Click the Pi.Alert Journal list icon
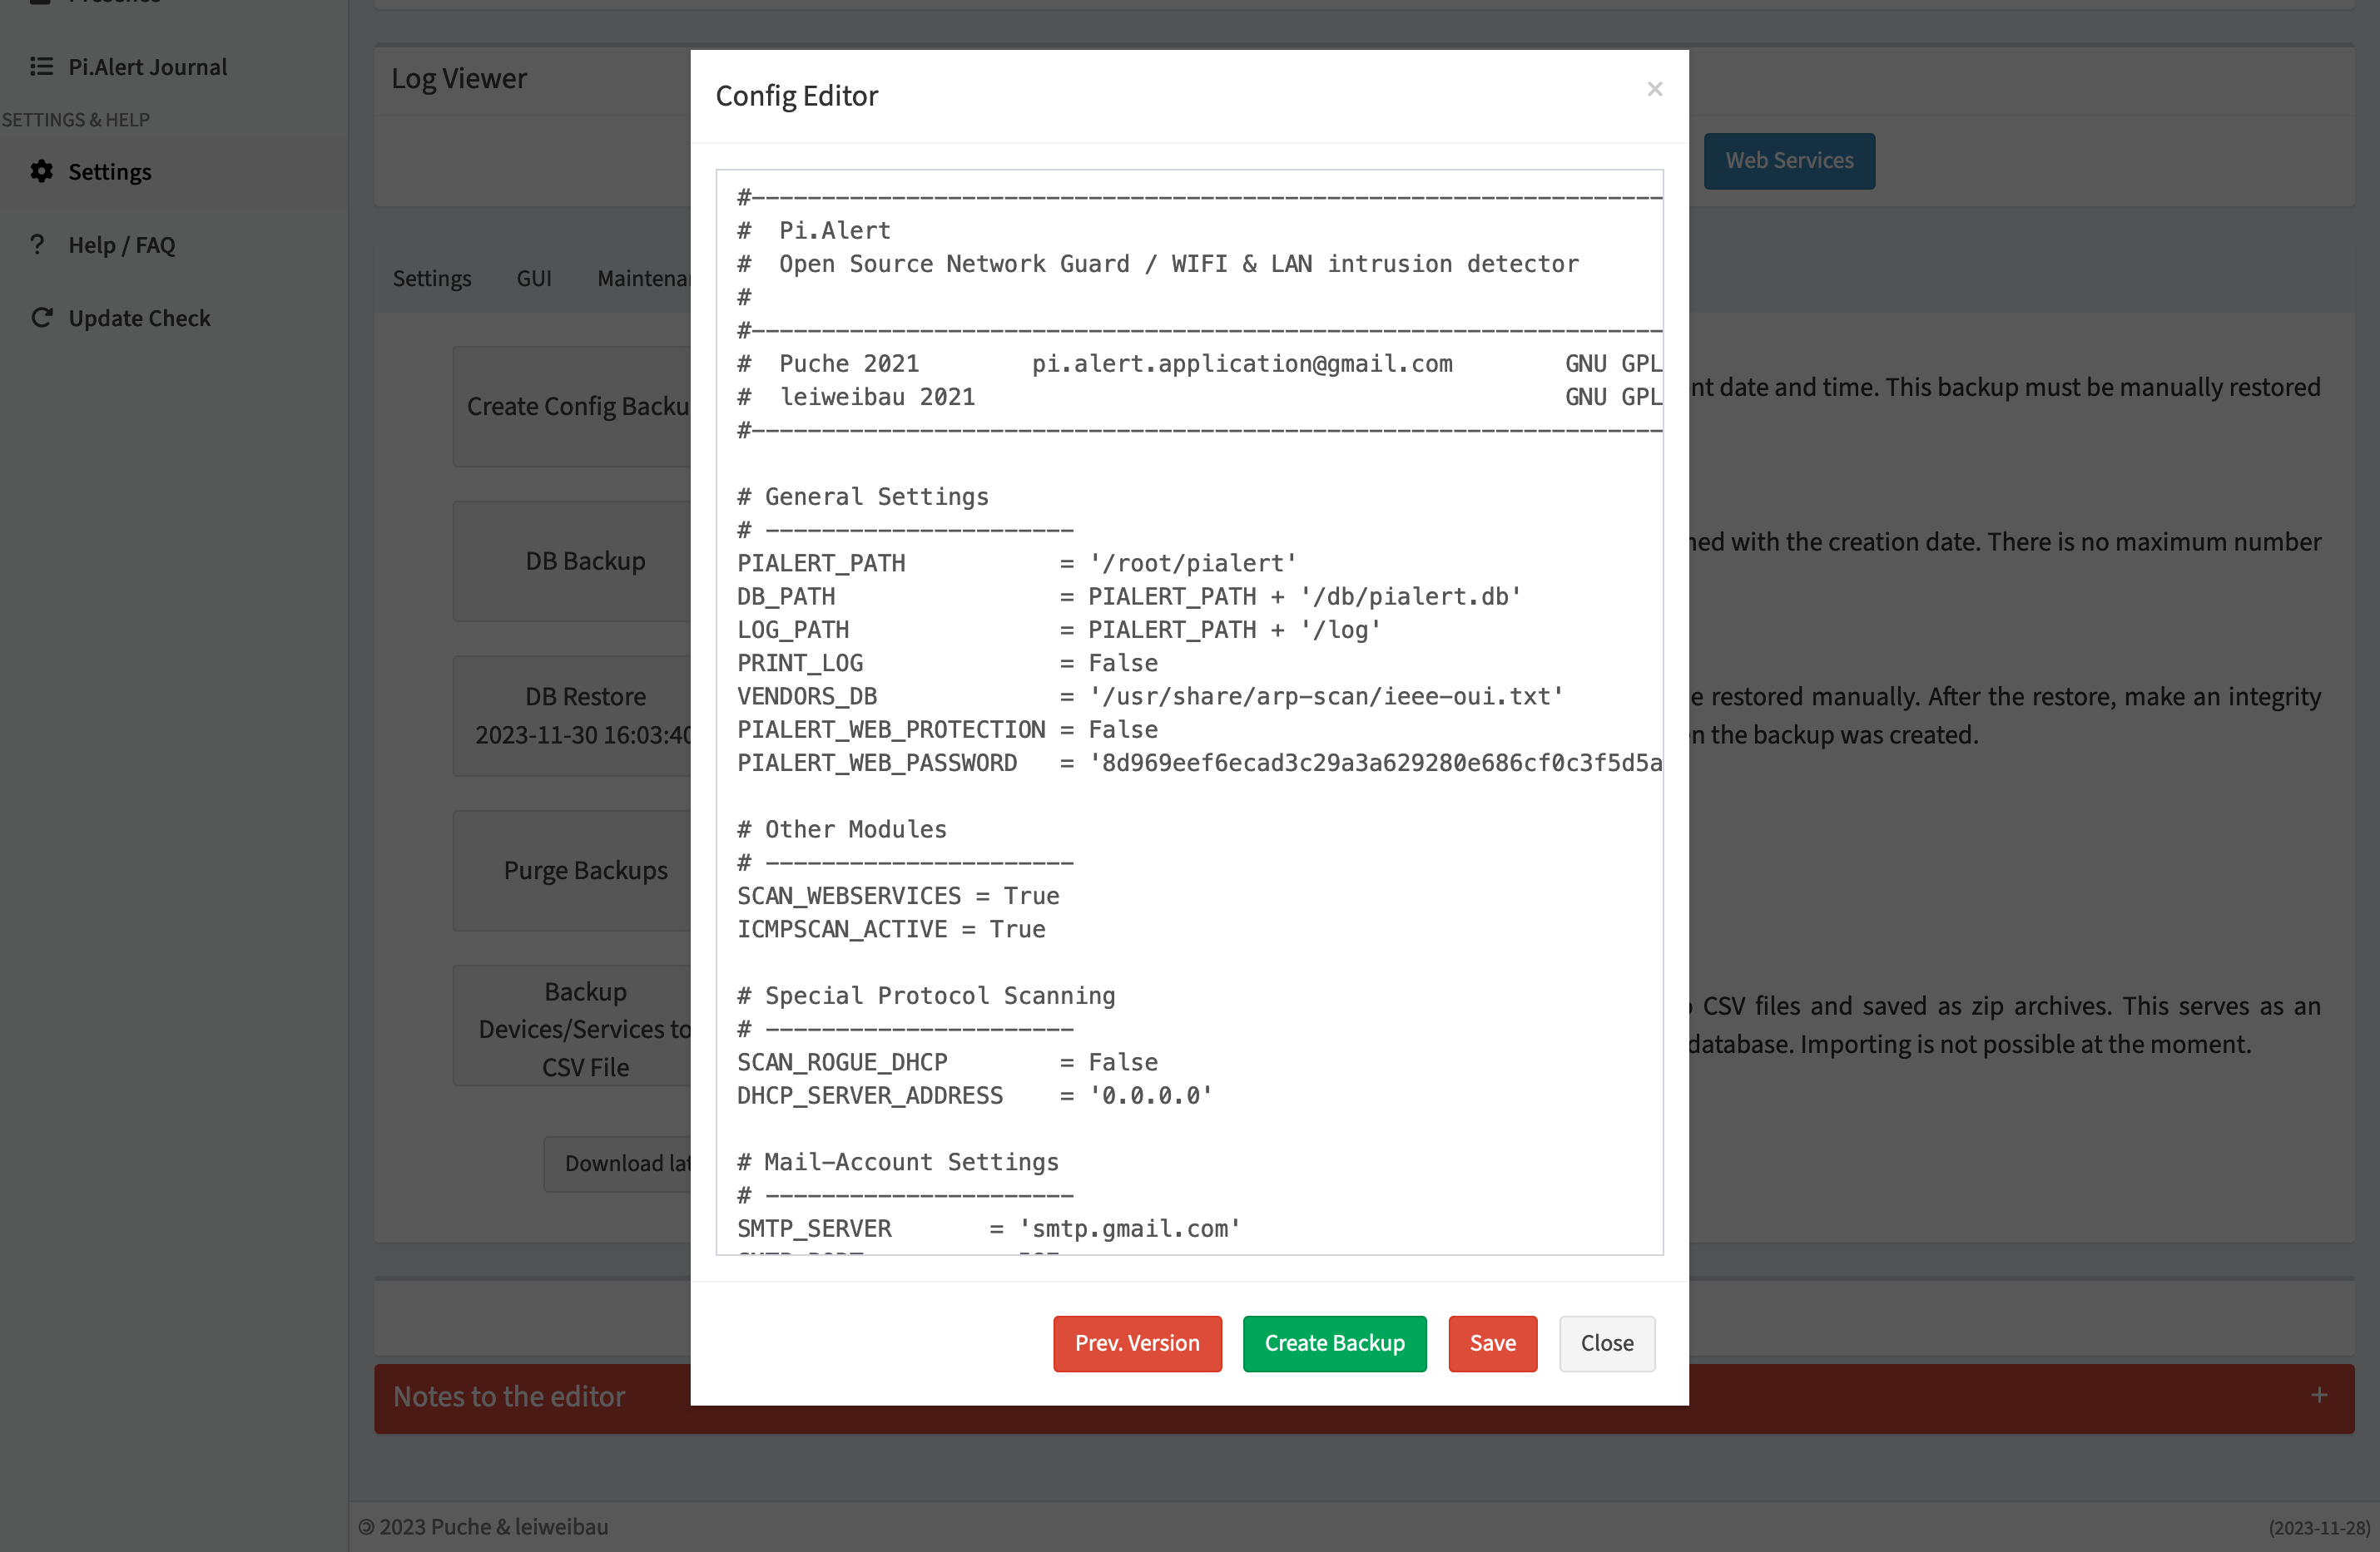 [41, 66]
